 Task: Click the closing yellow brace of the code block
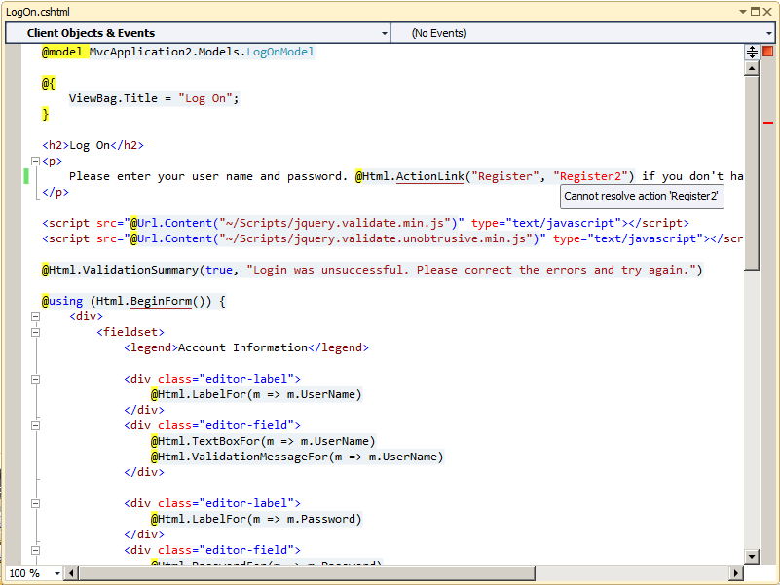point(45,115)
